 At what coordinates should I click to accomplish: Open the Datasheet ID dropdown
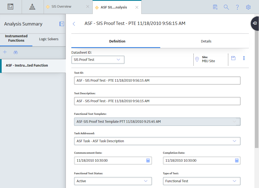point(98,59)
